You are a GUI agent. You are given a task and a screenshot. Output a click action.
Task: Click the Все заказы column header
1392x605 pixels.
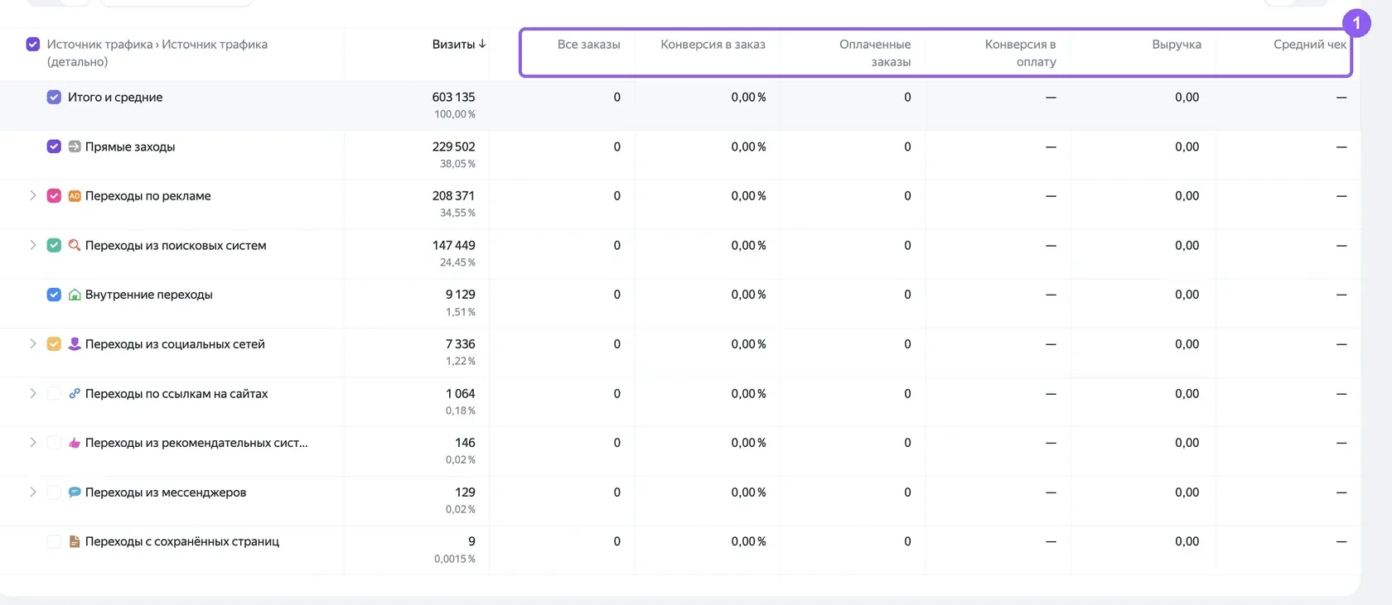point(588,44)
